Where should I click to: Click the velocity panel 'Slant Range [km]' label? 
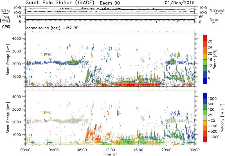tap(8, 117)
